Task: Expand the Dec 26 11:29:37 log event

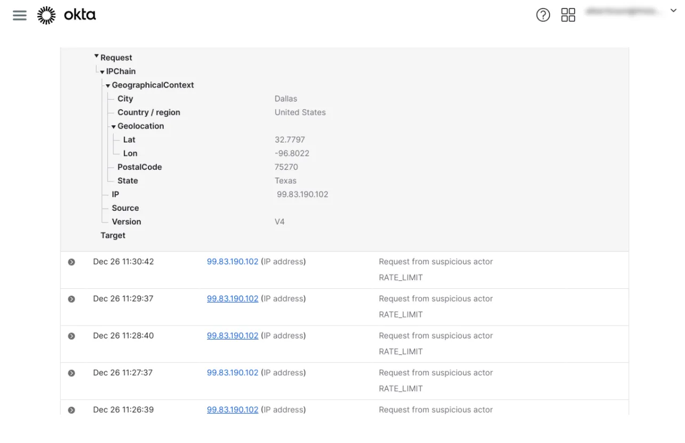Action: click(71, 298)
